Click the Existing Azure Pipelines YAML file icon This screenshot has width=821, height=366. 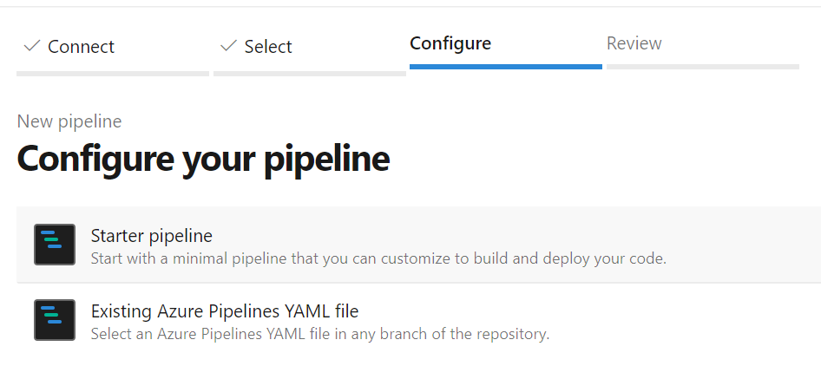[x=54, y=320]
